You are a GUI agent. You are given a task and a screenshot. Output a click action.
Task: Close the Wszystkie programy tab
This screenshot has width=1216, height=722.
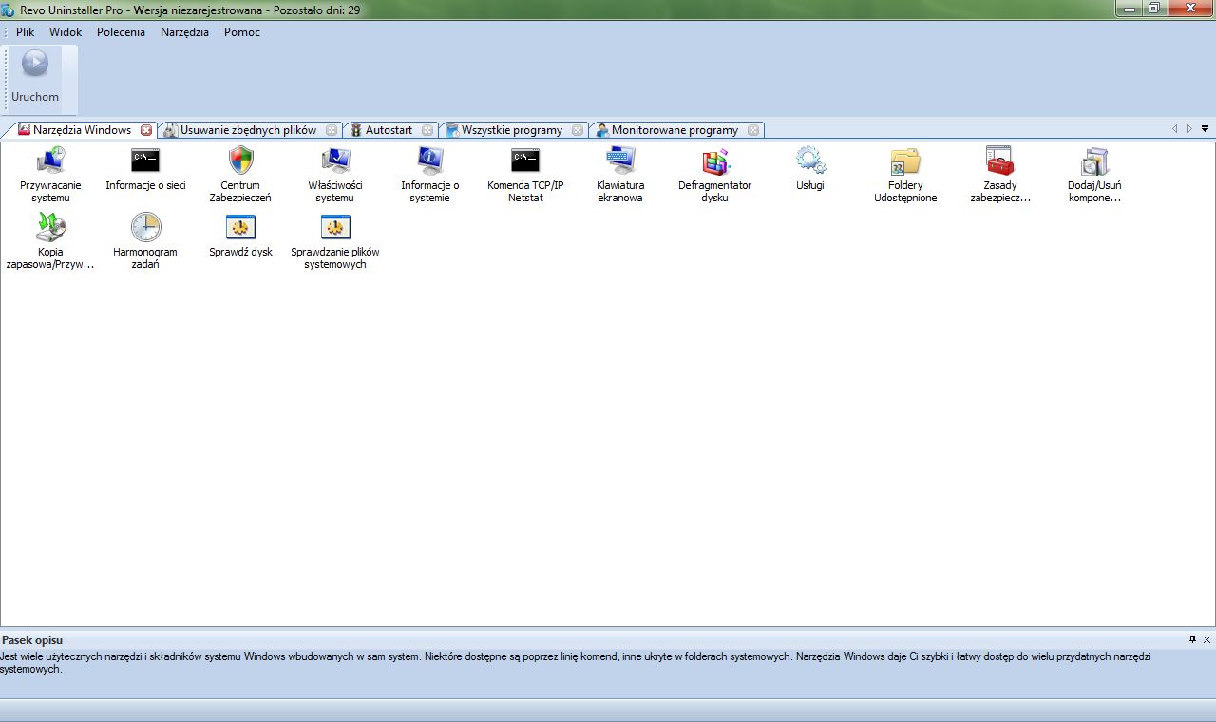click(x=578, y=130)
